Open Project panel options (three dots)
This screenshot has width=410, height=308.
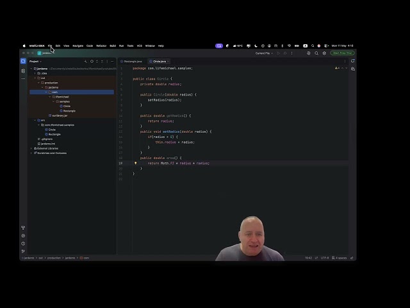[107, 62]
